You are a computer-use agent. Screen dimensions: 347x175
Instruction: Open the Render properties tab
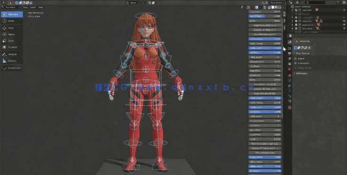pyautogui.click(x=290, y=48)
